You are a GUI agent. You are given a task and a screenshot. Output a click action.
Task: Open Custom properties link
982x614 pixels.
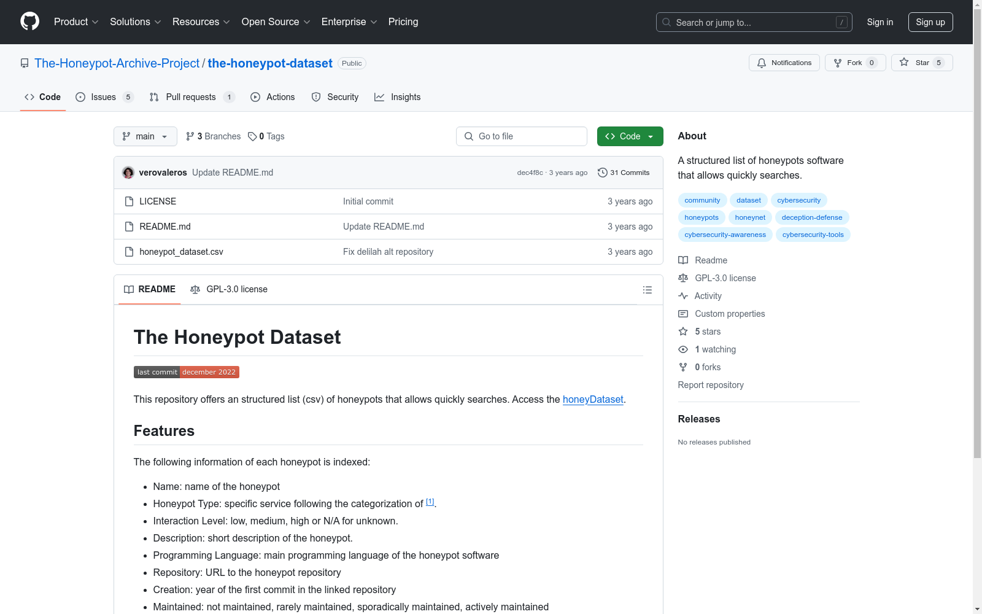(x=722, y=314)
